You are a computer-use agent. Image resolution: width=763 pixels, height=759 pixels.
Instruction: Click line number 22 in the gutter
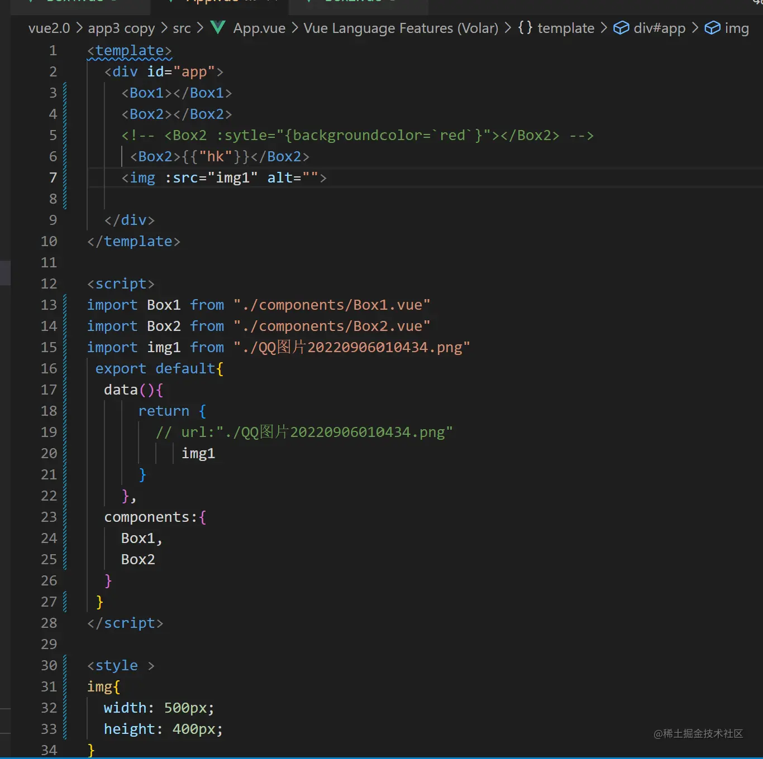click(49, 496)
